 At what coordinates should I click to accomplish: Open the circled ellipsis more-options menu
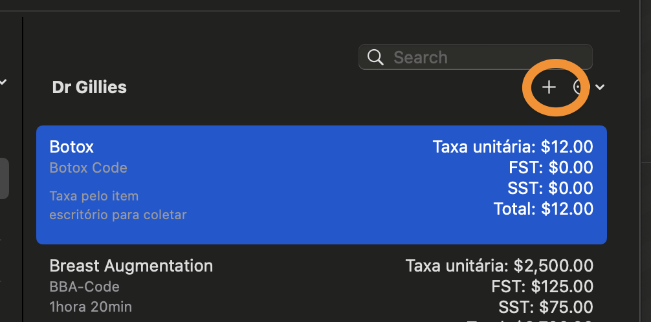[579, 87]
